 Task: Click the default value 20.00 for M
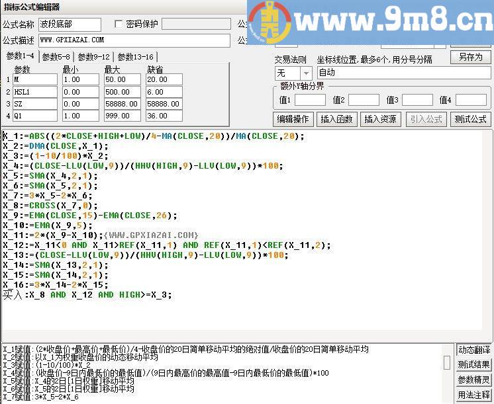click(x=164, y=79)
